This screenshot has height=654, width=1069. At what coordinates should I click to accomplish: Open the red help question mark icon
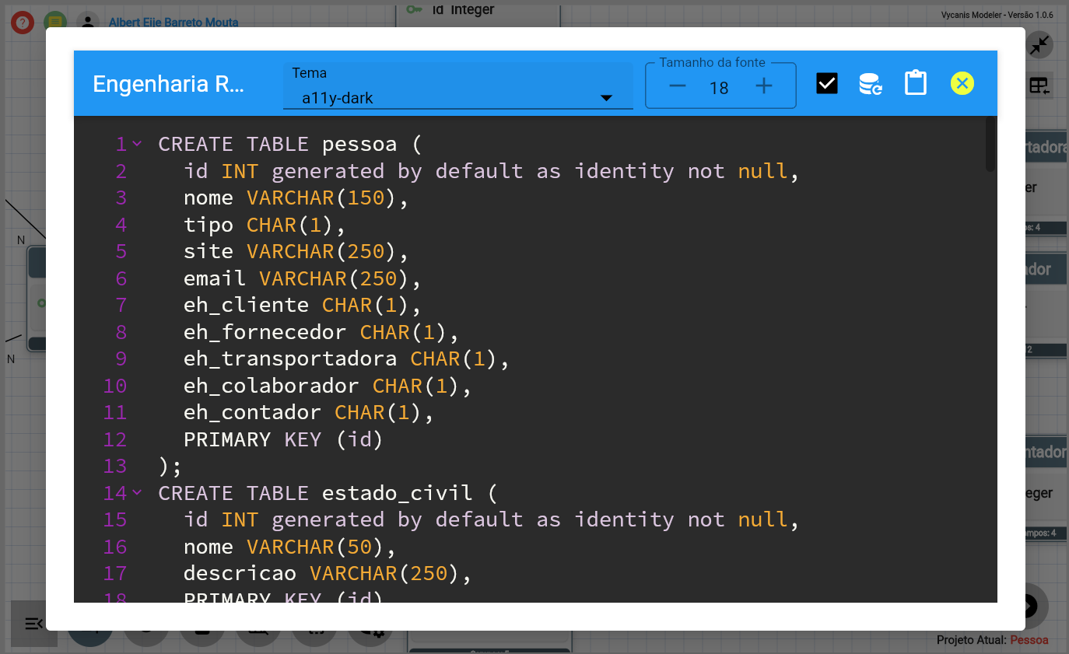tap(22, 22)
